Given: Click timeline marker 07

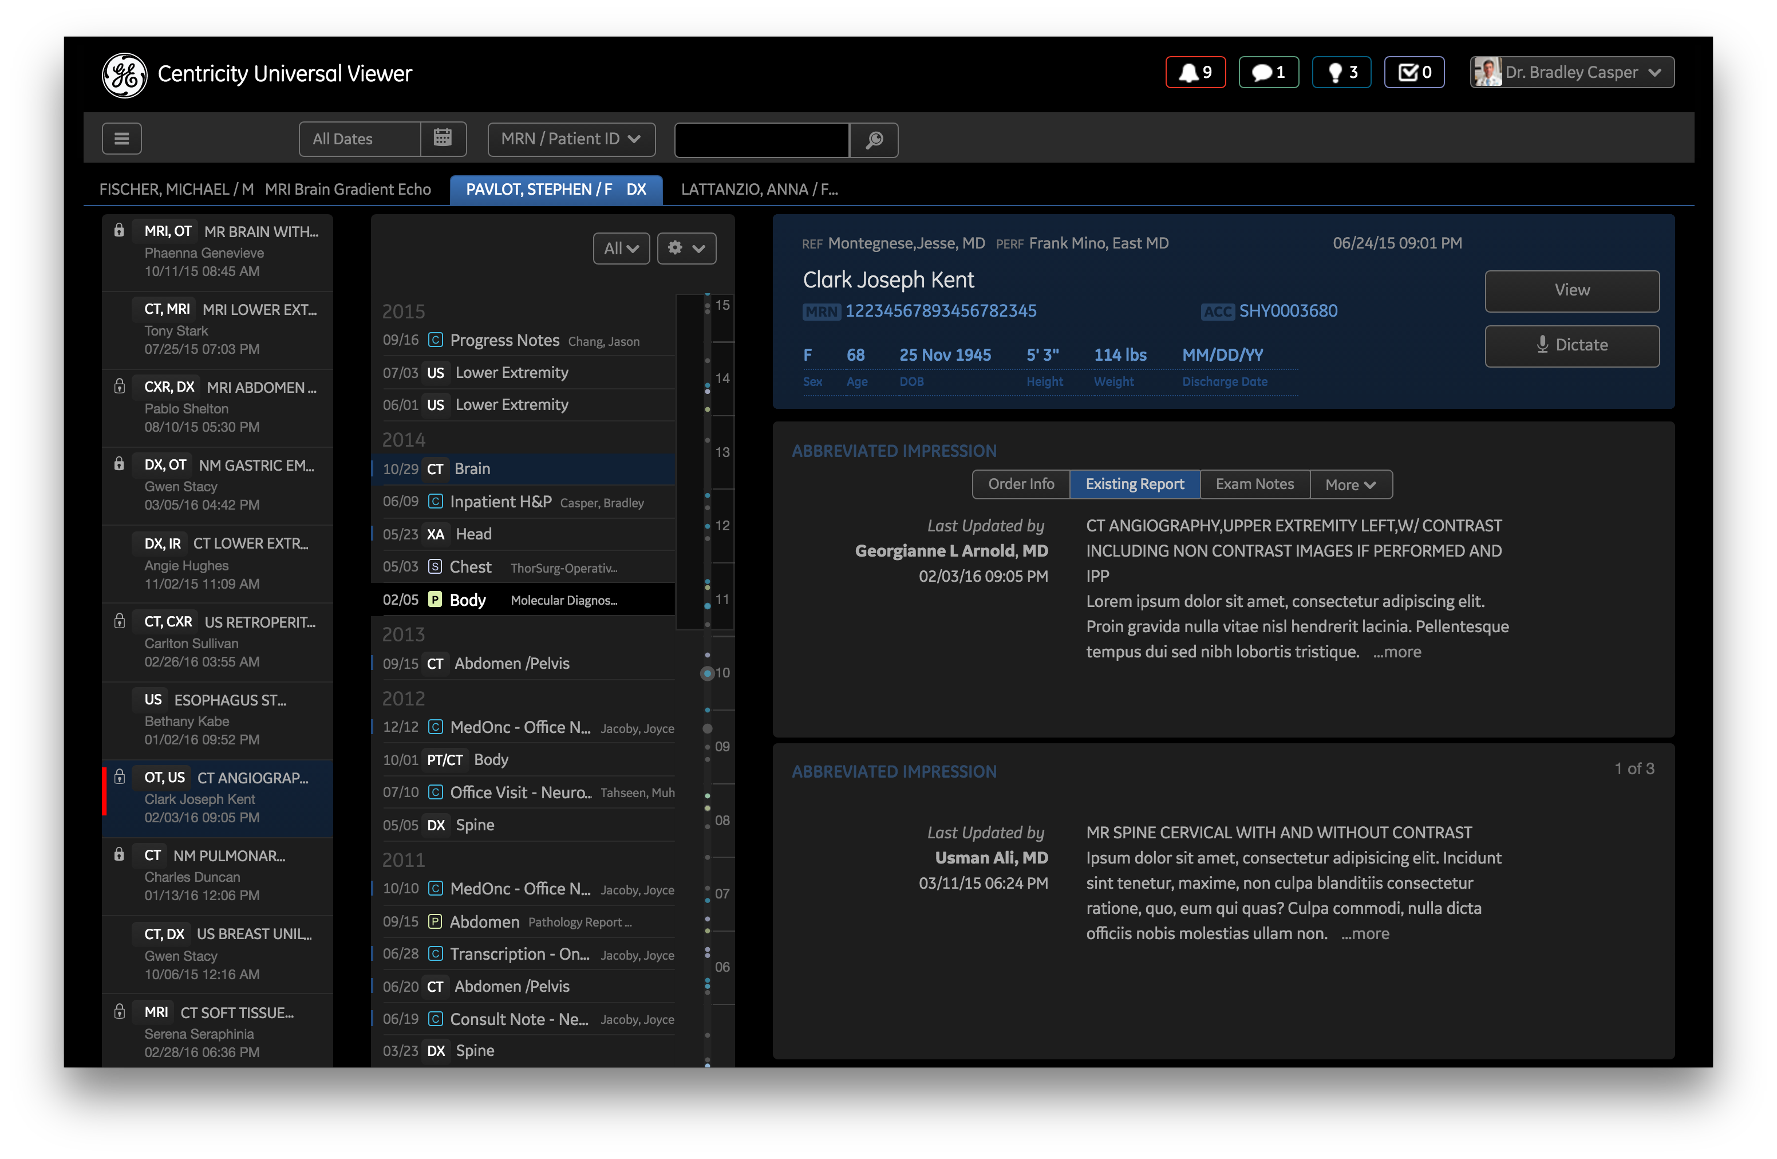Looking at the screenshot, I should coord(722,893).
